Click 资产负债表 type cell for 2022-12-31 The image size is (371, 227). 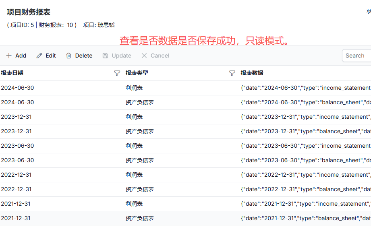pyautogui.click(x=140, y=189)
